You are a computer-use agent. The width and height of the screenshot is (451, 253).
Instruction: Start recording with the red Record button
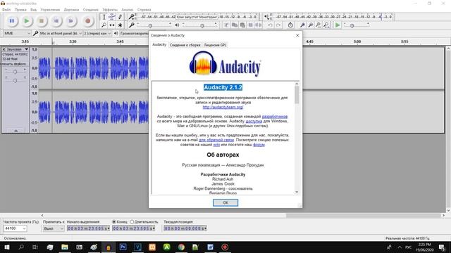87,21
